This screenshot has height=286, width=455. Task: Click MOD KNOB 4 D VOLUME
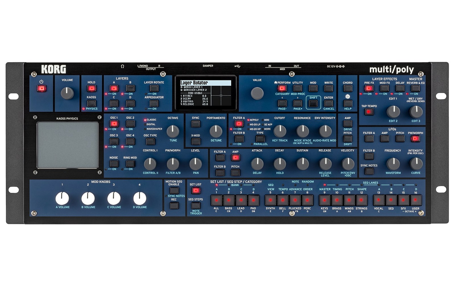(140, 198)
